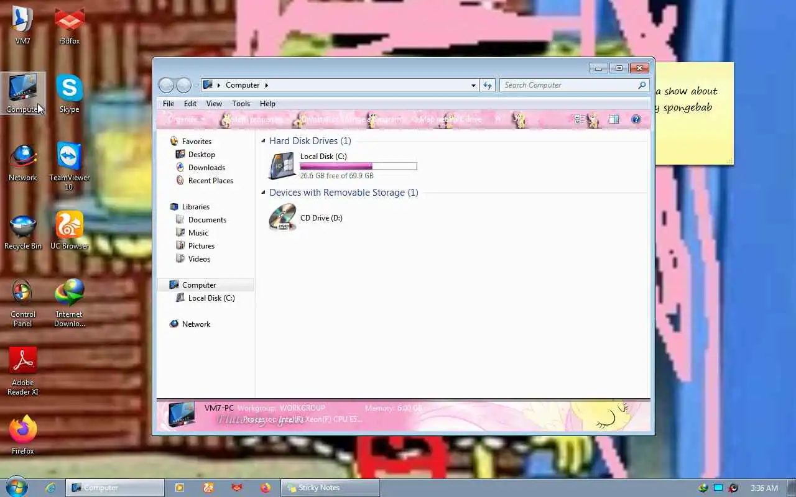Select the Firefox desktop icon

point(22,435)
